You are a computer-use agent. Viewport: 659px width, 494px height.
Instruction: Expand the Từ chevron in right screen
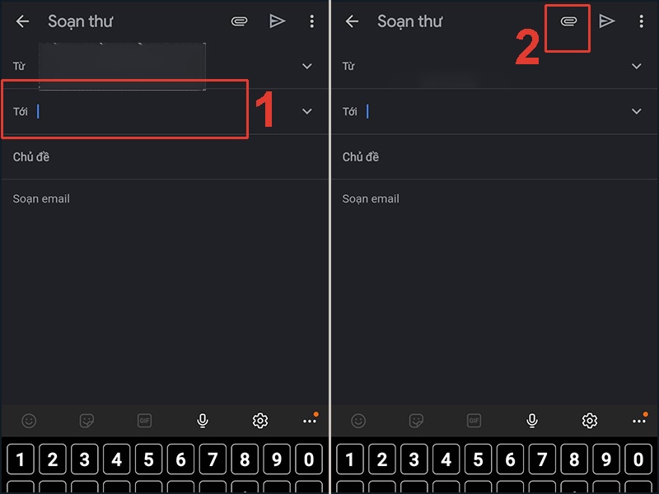coord(637,66)
